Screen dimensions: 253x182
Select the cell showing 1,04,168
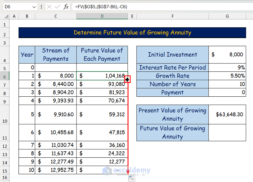(x=102, y=76)
